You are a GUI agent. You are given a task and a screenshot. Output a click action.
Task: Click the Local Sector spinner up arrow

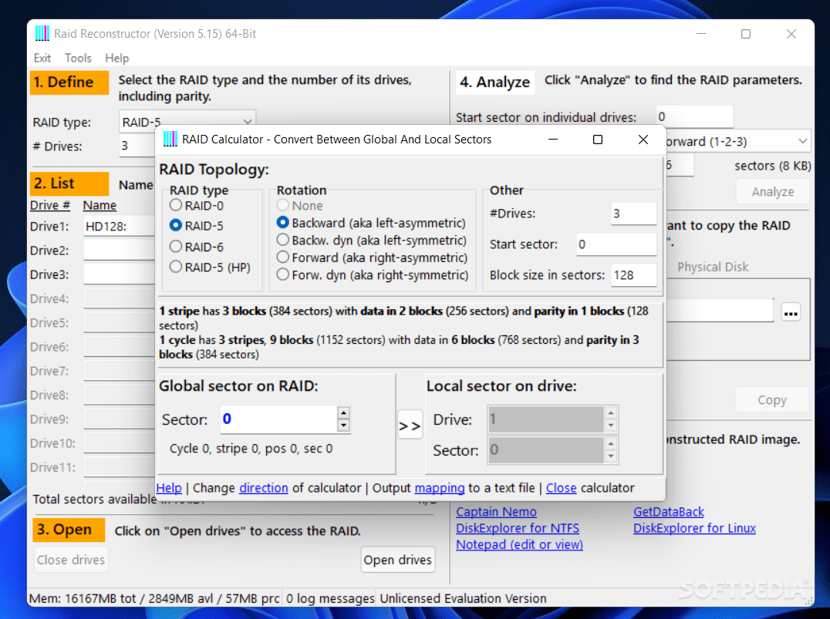[611, 443]
